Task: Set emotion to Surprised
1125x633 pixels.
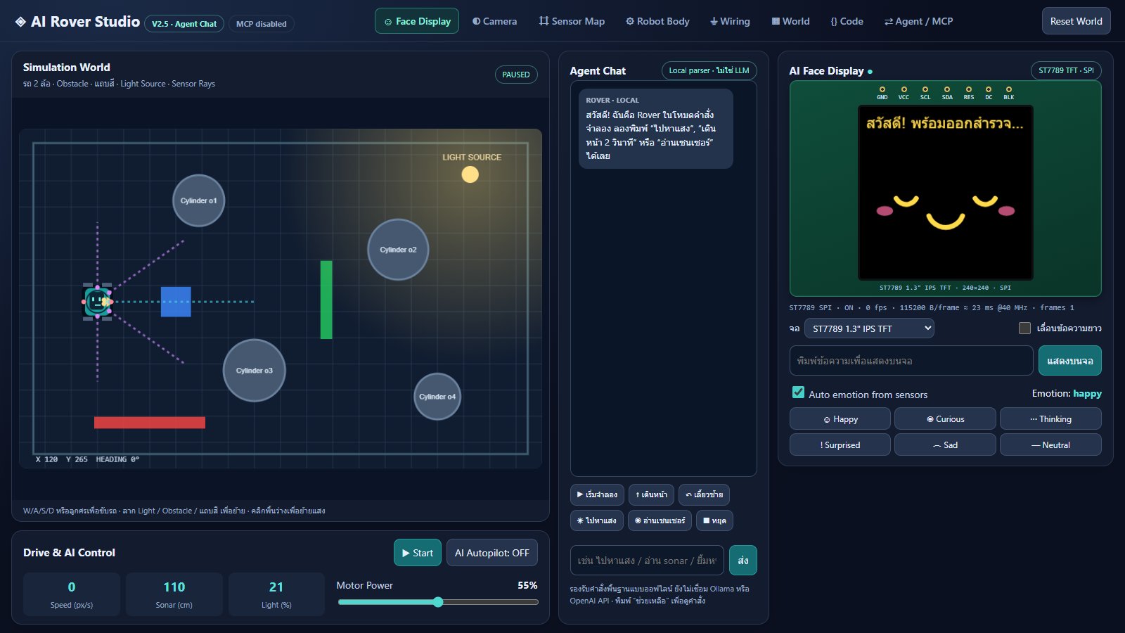Action: 840,445
